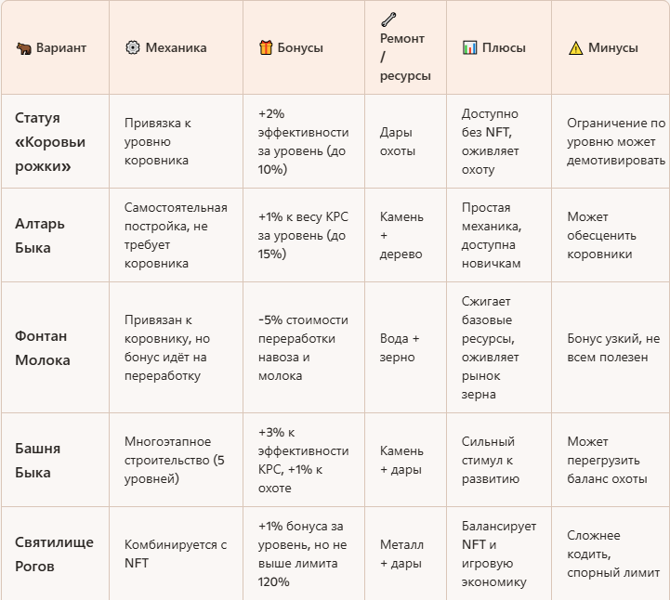Click the bear icon beside Вариант header
Screen dimensions: 670x600
[23, 47]
